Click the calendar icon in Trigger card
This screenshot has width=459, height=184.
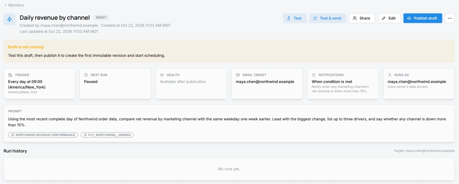[x=10, y=75]
